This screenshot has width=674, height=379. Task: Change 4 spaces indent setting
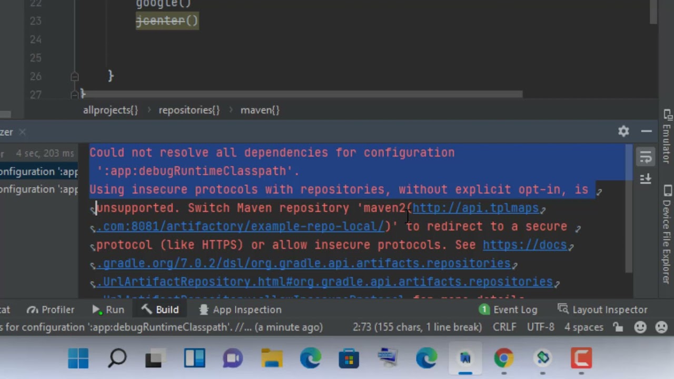point(584,327)
